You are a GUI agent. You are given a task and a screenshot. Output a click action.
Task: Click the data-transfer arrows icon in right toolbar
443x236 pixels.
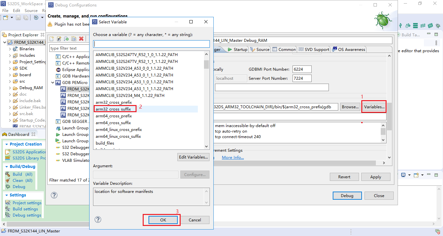(423, 25)
